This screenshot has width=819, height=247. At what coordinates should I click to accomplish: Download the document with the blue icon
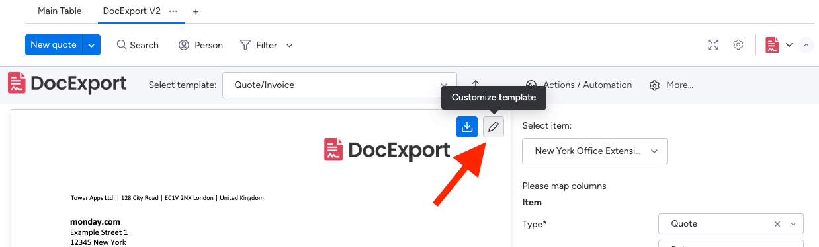(x=467, y=127)
